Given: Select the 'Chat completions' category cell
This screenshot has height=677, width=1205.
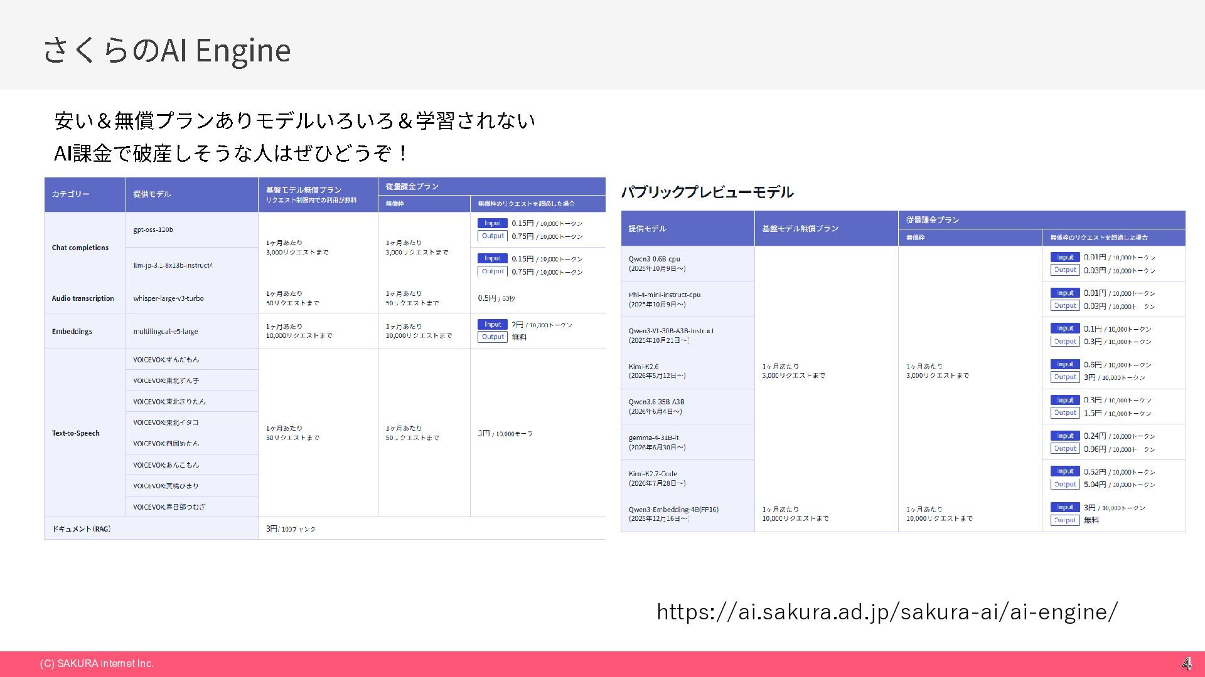Looking at the screenshot, I should coord(85,248).
